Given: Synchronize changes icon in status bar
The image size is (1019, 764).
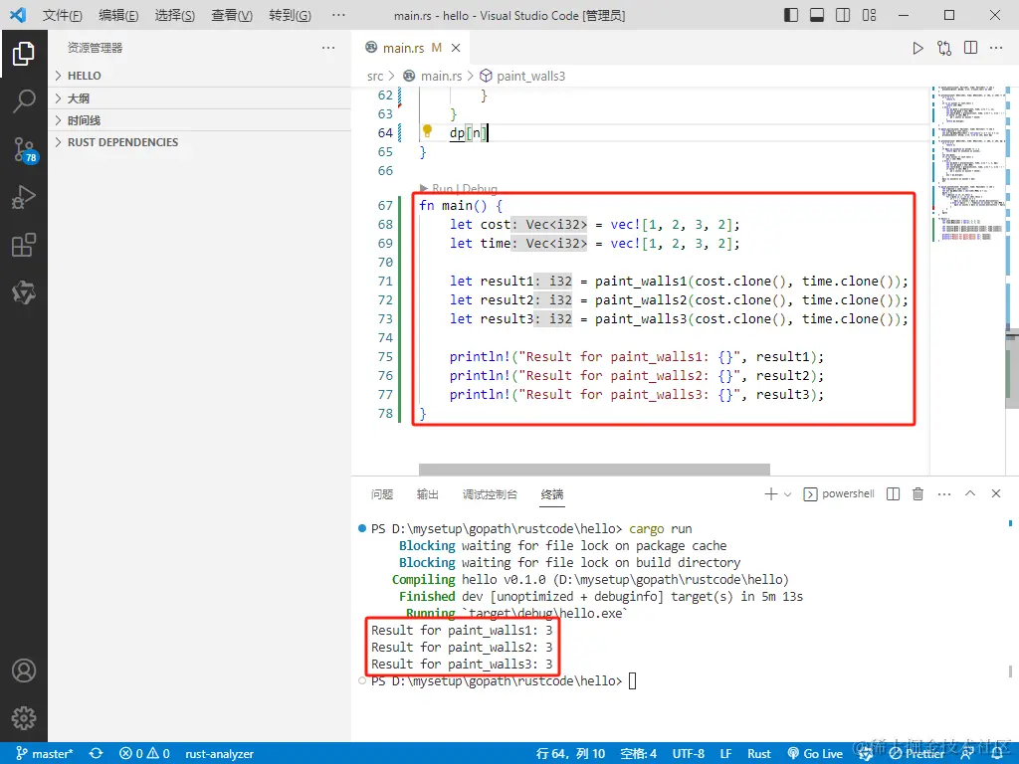Looking at the screenshot, I should point(97,754).
